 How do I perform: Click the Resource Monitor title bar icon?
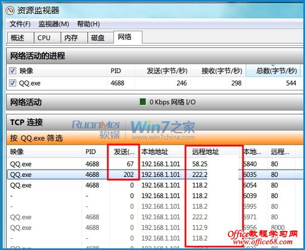coord(9,10)
